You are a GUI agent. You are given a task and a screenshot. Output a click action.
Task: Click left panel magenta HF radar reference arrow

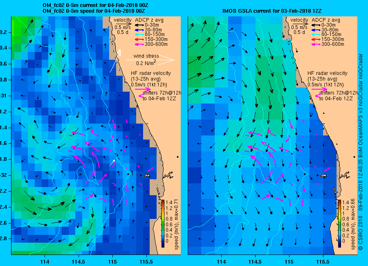pyautogui.click(x=143, y=89)
